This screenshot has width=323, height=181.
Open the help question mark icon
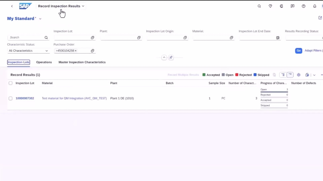click(304, 6)
